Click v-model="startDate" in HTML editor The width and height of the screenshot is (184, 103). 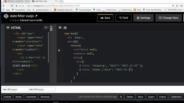click(27, 41)
